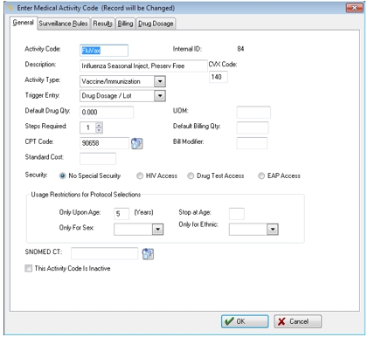Viewport: 368px width, 337px height.
Task: Select Drug Test Access radio button
Action: point(191,175)
